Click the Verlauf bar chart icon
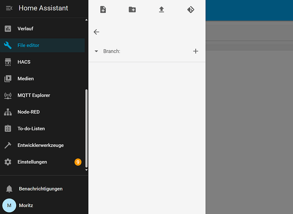 click(x=8, y=29)
